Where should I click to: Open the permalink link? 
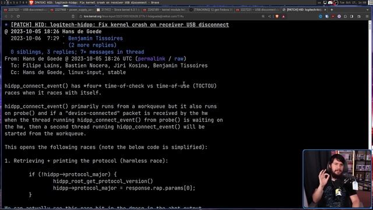tap(152, 58)
